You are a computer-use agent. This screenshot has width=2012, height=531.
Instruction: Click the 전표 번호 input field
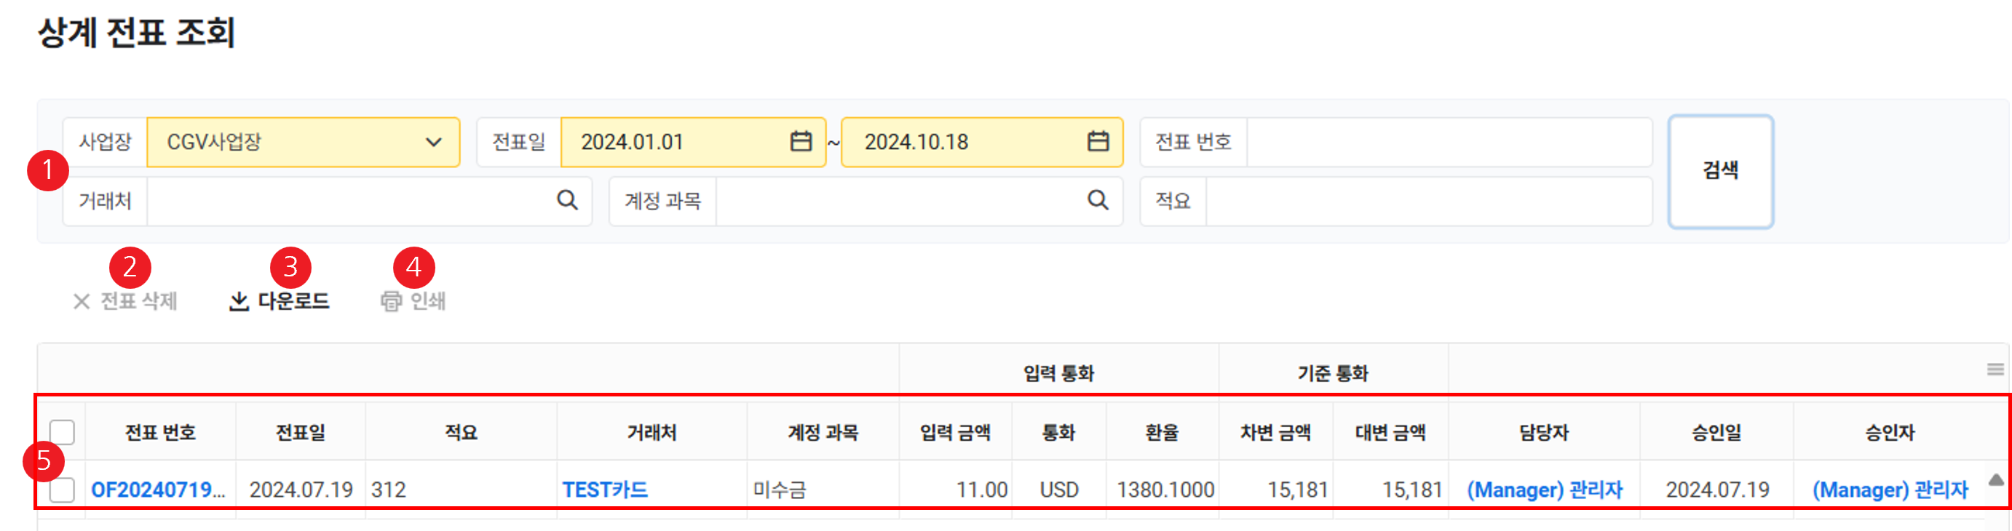1449,142
